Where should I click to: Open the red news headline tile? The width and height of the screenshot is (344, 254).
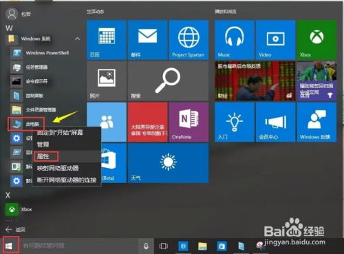(x=147, y=122)
